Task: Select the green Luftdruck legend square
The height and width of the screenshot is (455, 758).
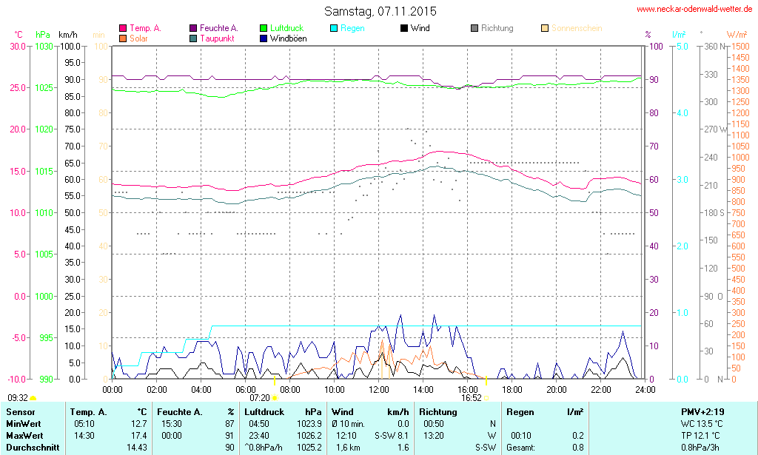Action: point(264,28)
